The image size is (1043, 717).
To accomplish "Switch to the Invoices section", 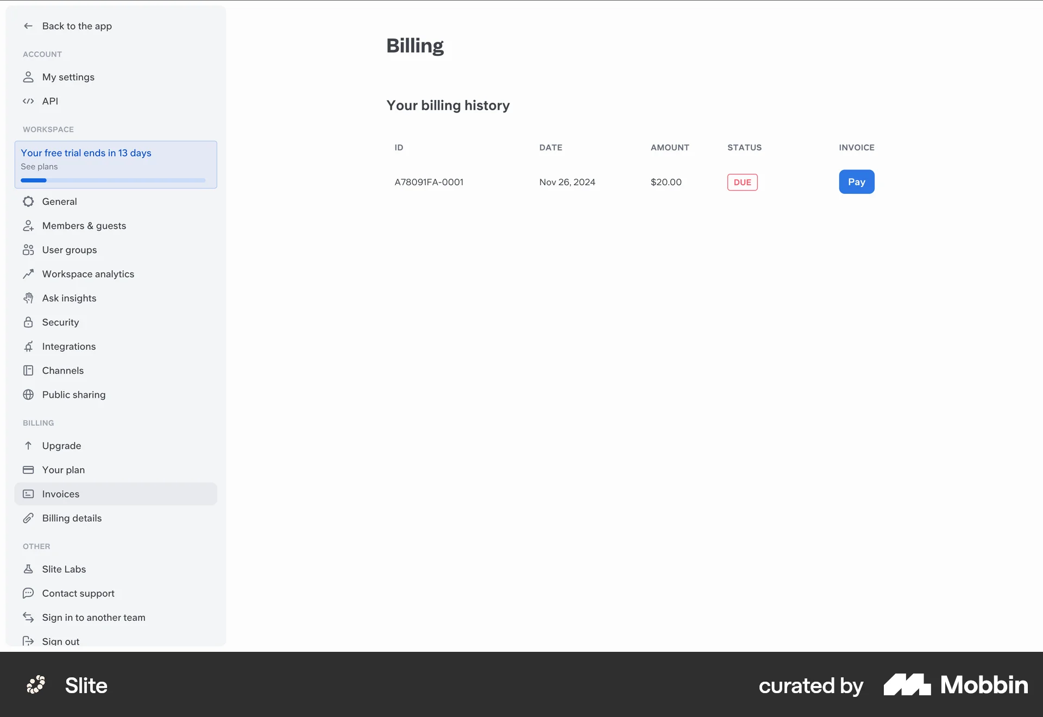I will click(61, 494).
